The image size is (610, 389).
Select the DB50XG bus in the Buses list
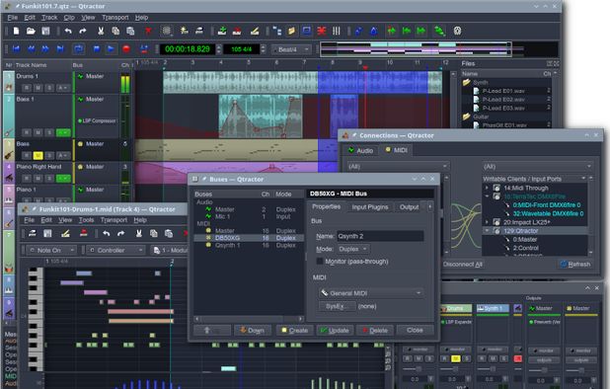tap(249, 238)
